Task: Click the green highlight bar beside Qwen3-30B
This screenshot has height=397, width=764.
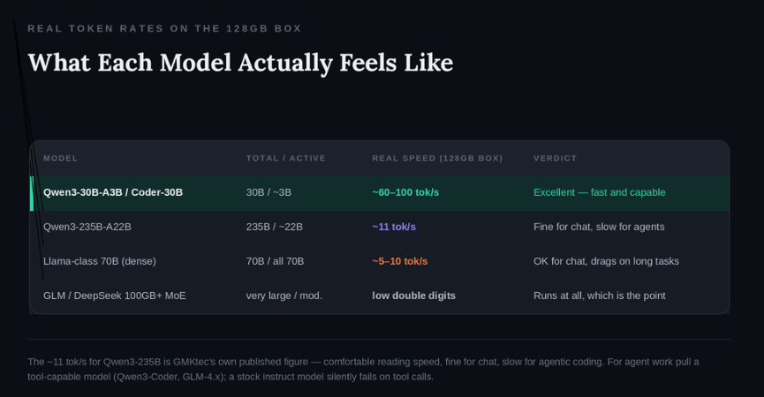Action: 32,193
